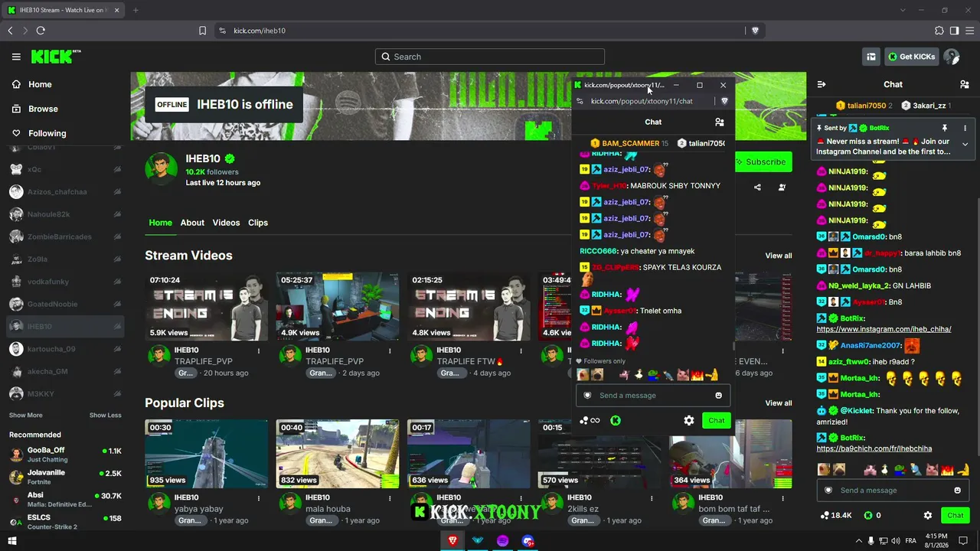The width and height of the screenshot is (980, 551).
Task: Open emote picker in popout chat
Action: [718, 396]
